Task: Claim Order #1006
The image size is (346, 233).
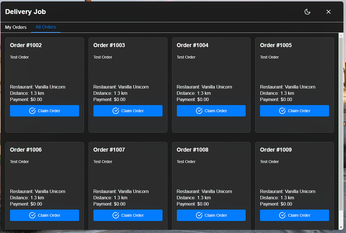Action: tap(45, 215)
